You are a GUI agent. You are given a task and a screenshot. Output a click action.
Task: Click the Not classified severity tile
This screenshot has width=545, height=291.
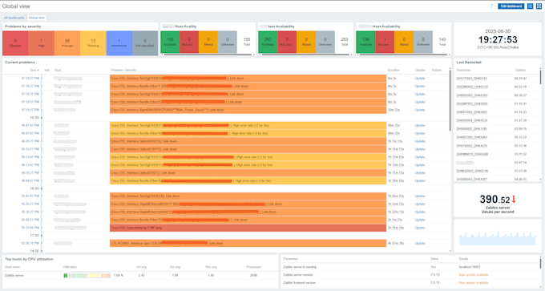[x=145, y=43]
